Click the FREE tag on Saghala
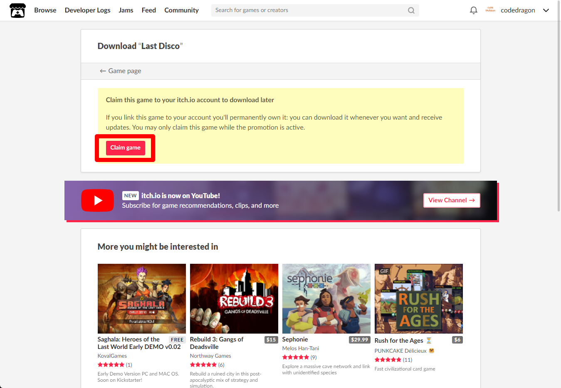The height and width of the screenshot is (388, 561). point(177,340)
